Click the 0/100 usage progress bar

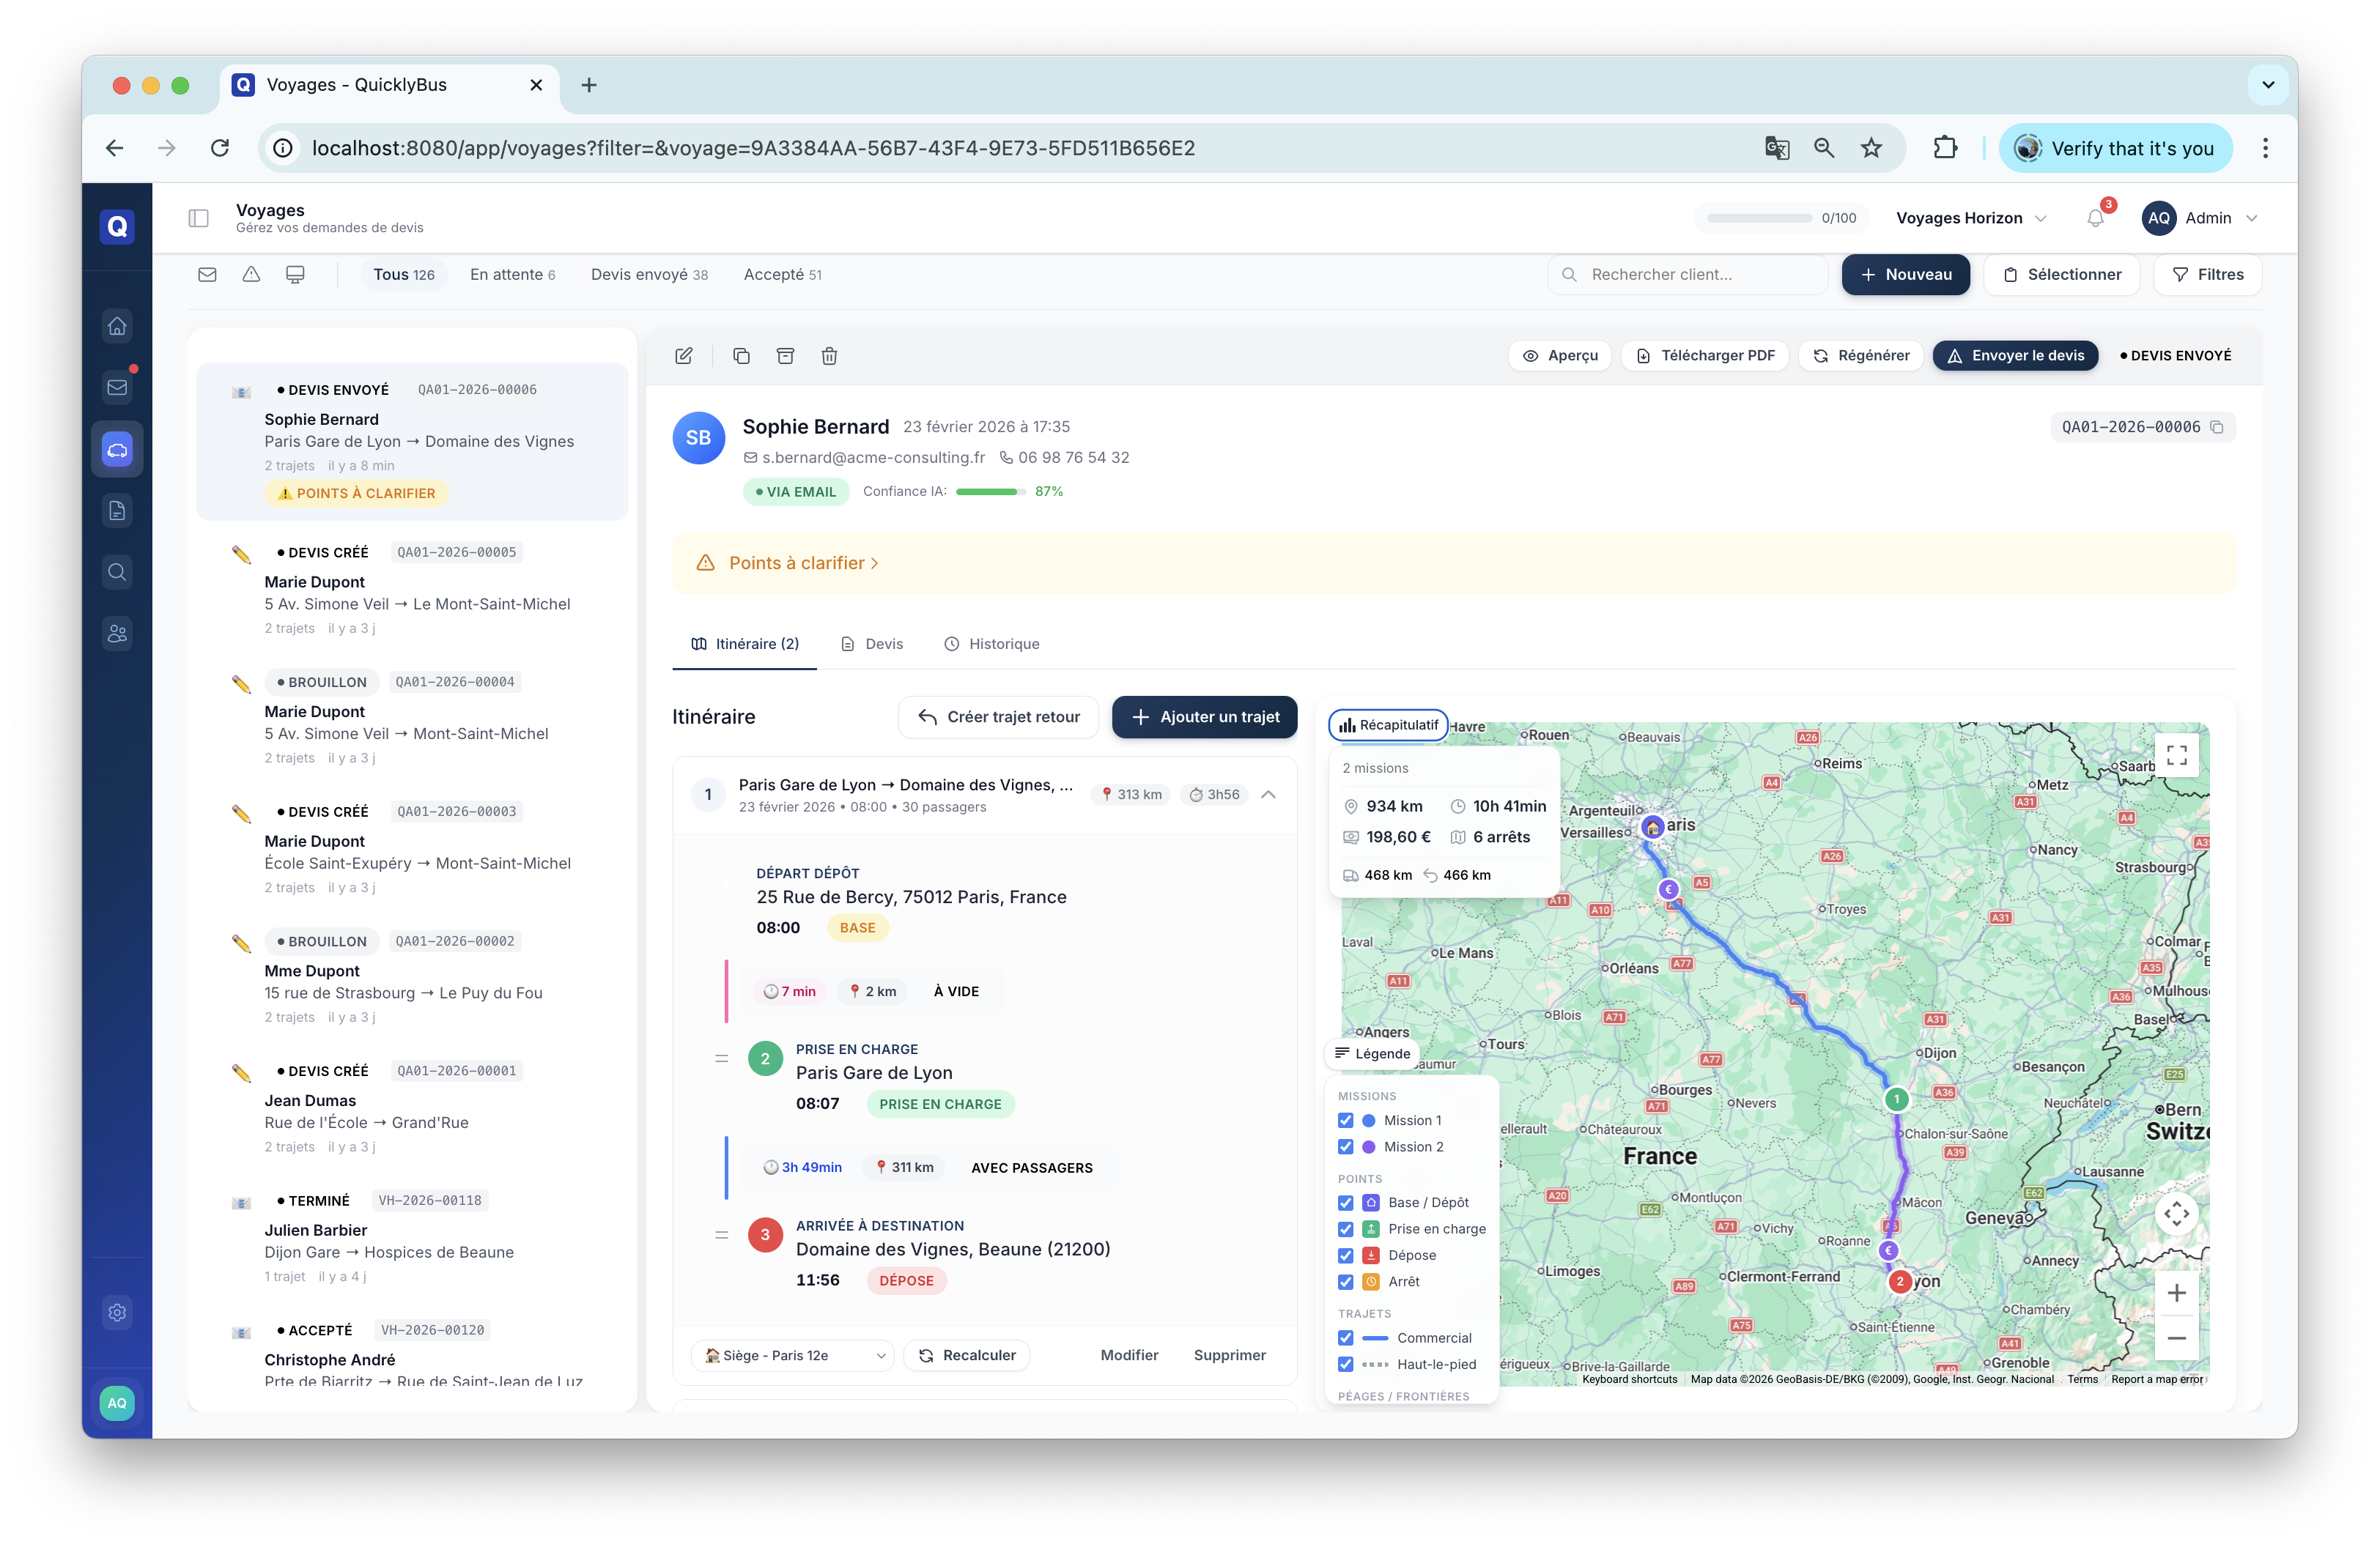pos(1760,218)
